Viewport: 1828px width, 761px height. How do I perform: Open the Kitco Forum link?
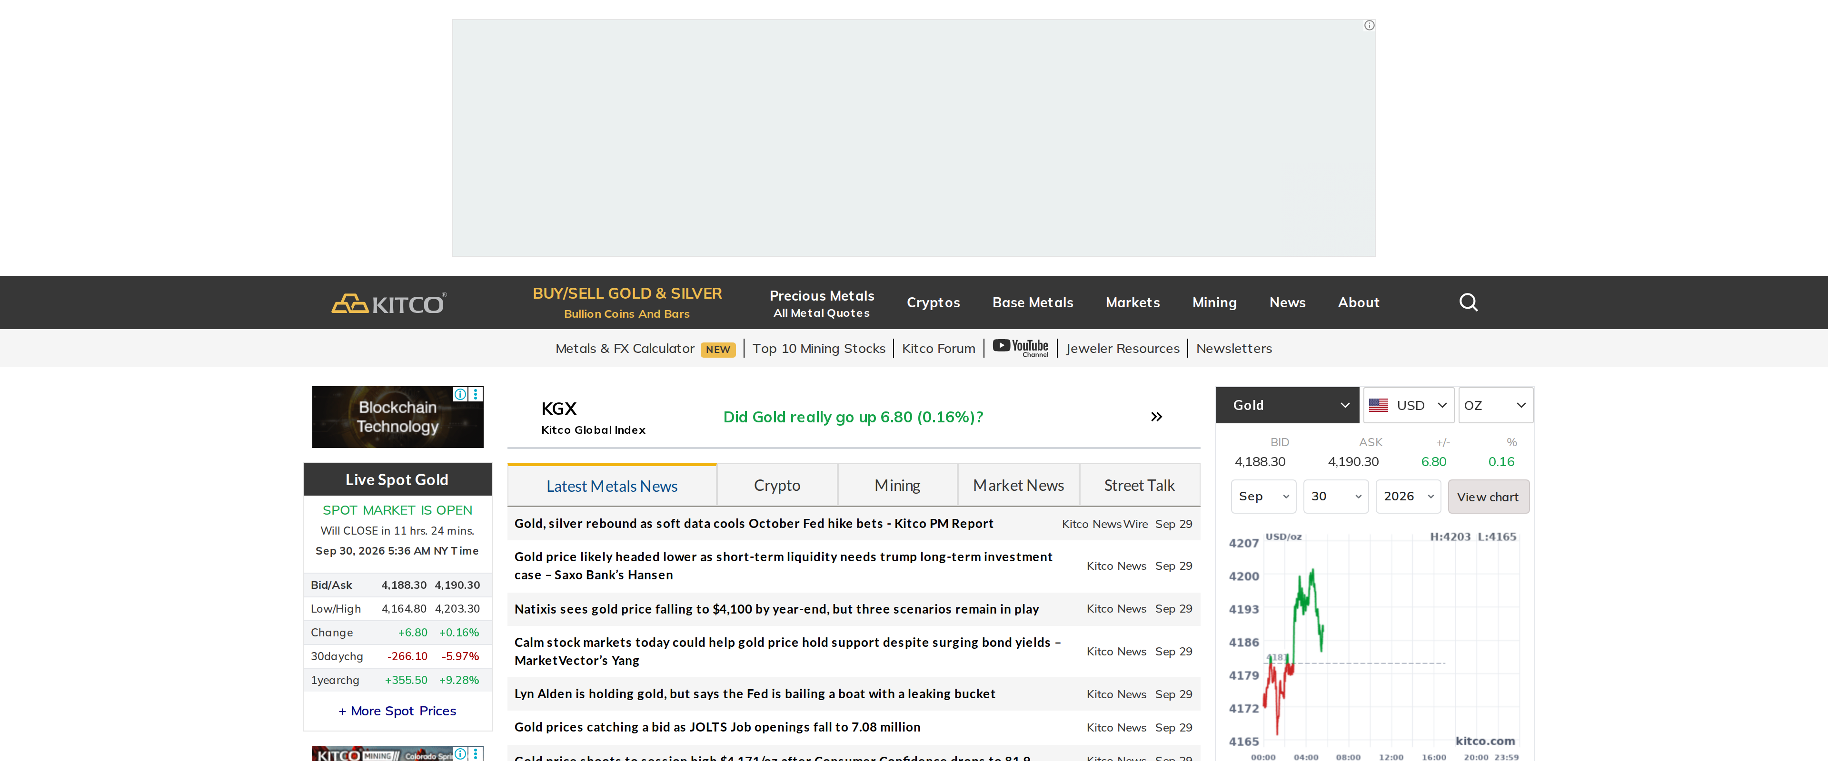[938, 348]
